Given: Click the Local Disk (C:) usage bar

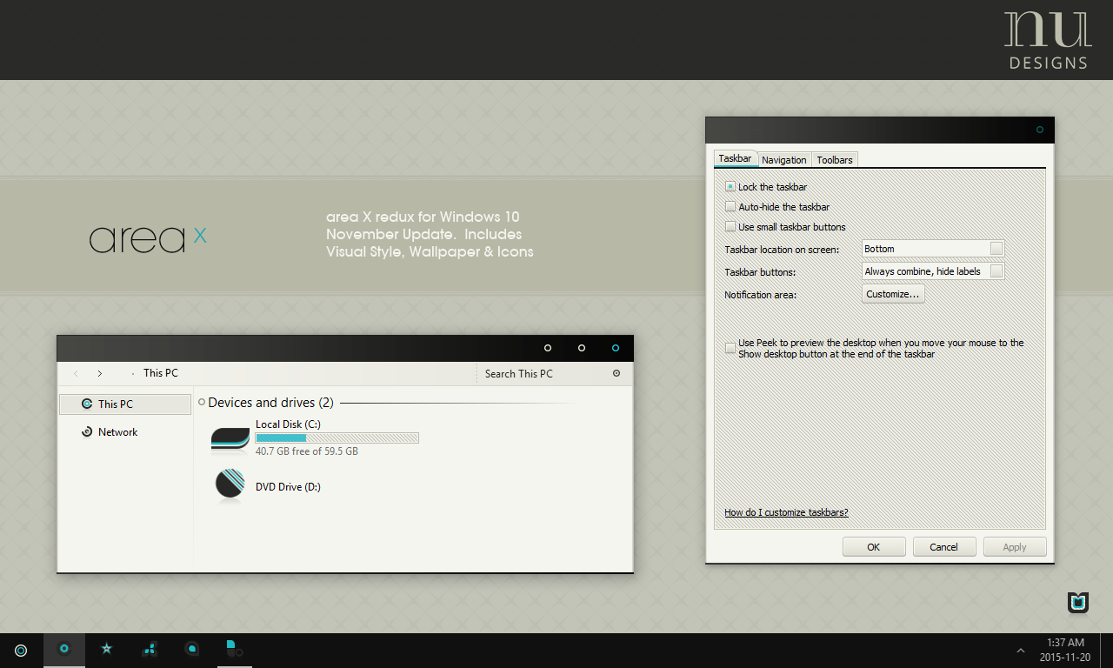Looking at the screenshot, I should (337, 438).
